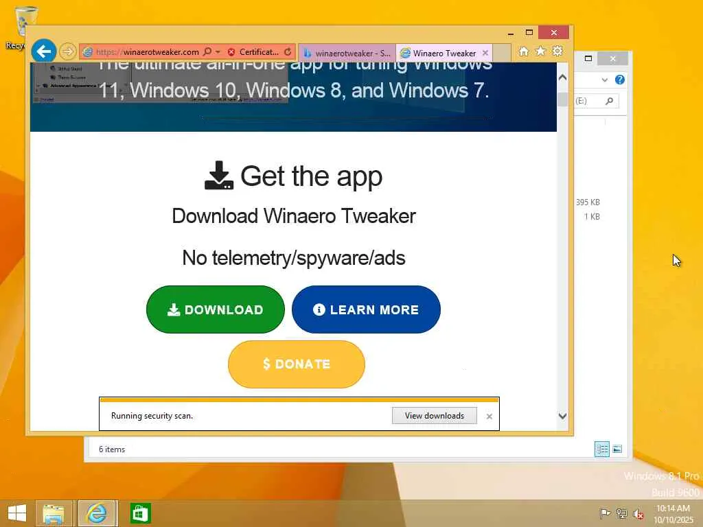
Task: Close the Winaero Tweaker tab
Action: click(485, 53)
